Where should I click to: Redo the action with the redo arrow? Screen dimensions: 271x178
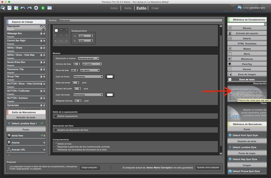[29, 8]
